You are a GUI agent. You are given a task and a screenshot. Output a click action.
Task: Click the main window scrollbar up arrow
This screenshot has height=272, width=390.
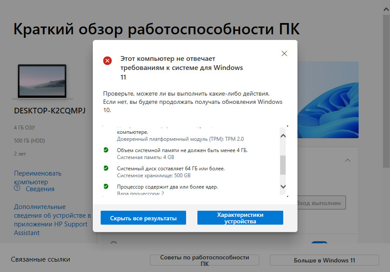pyautogui.click(x=386, y=10)
